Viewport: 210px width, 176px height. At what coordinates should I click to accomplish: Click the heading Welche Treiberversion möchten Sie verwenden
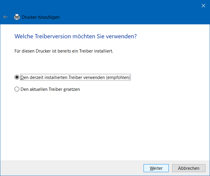pos(75,37)
